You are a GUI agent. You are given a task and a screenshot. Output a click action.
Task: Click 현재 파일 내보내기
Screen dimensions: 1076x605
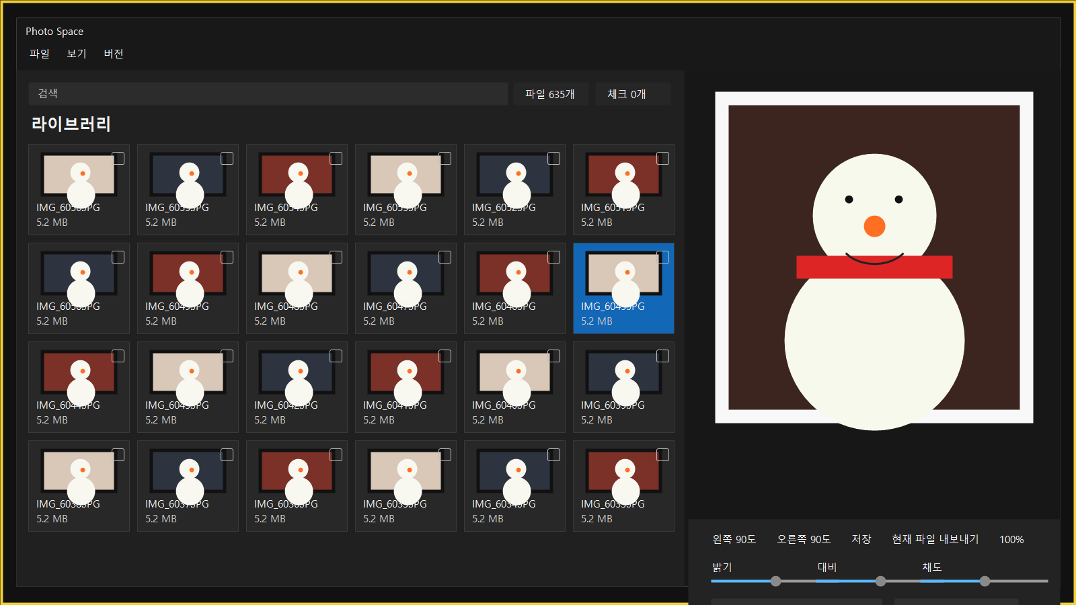935,539
